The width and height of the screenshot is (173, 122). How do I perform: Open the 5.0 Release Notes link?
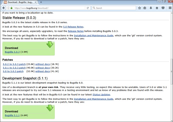73,27
